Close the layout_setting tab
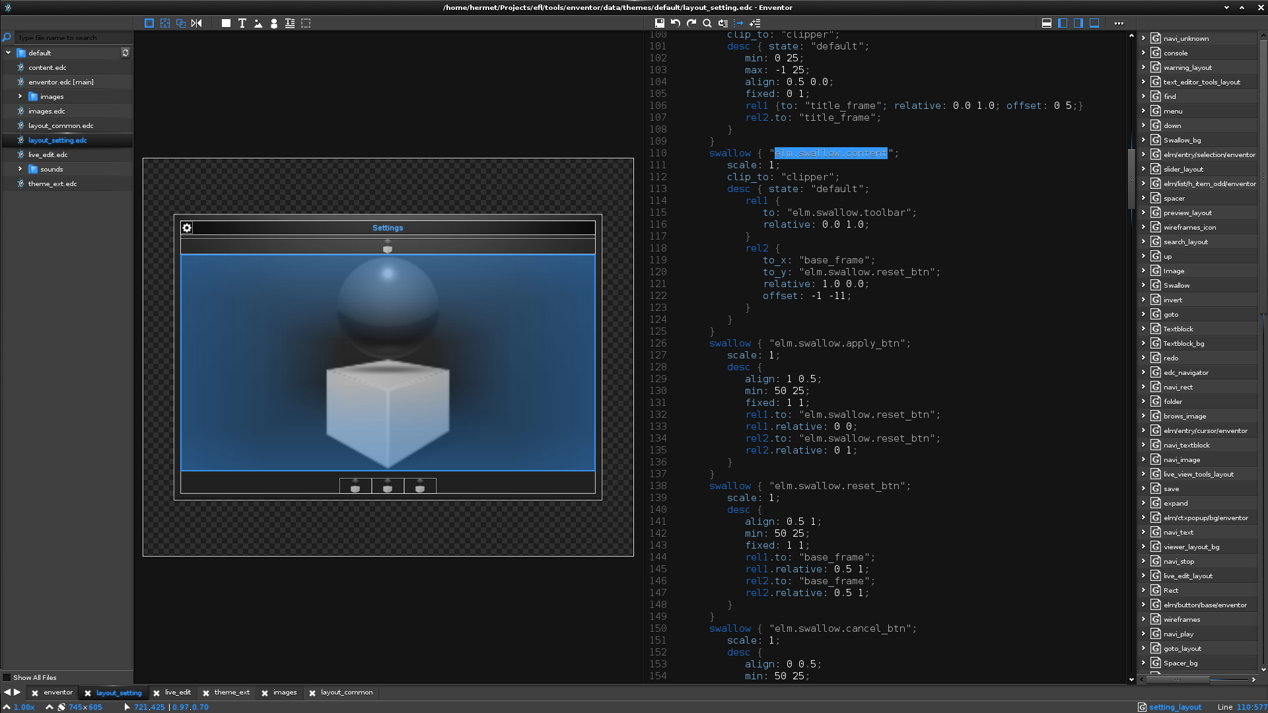 coord(88,693)
